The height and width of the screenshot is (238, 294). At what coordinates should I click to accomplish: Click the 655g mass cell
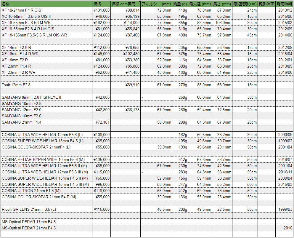[180, 23]
